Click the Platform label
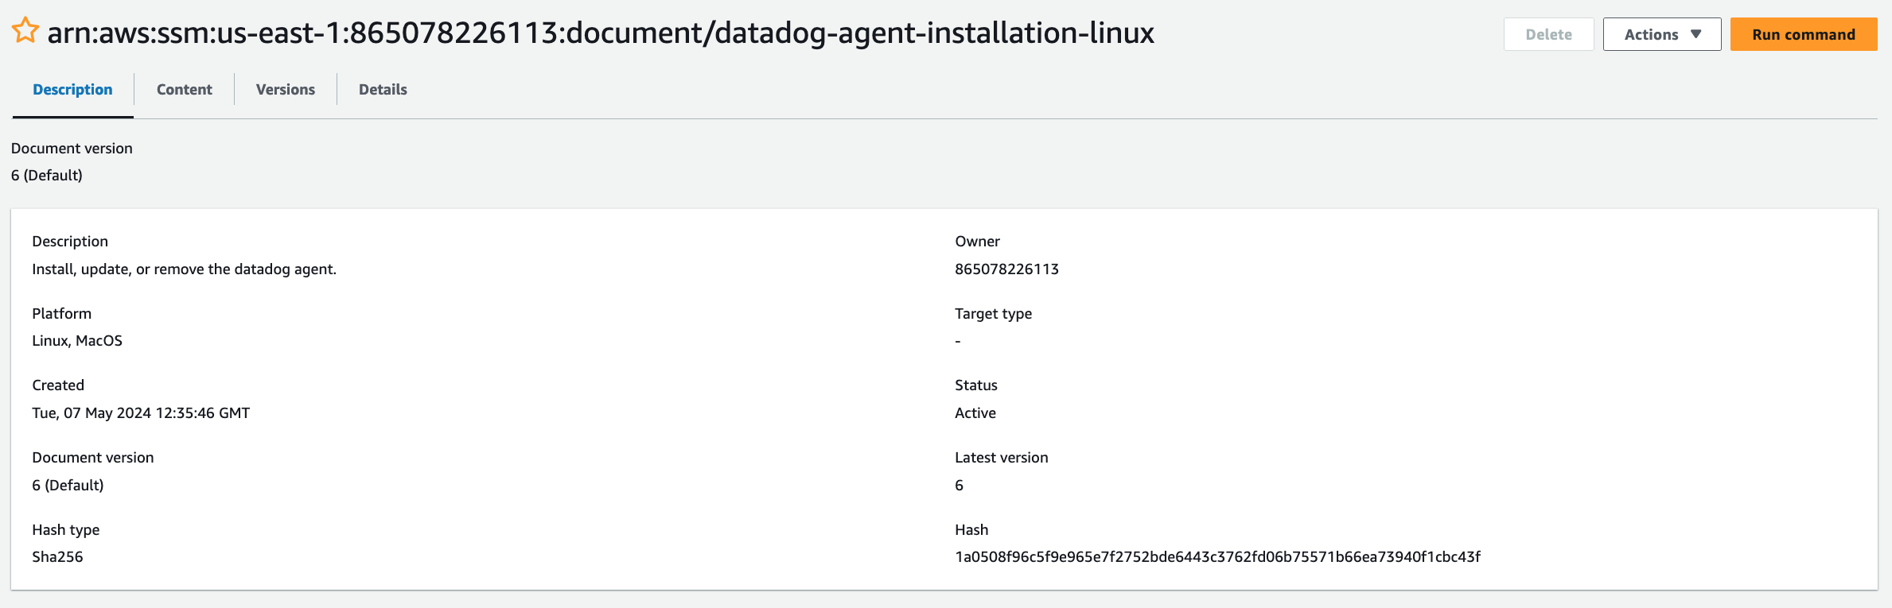 point(61,314)
